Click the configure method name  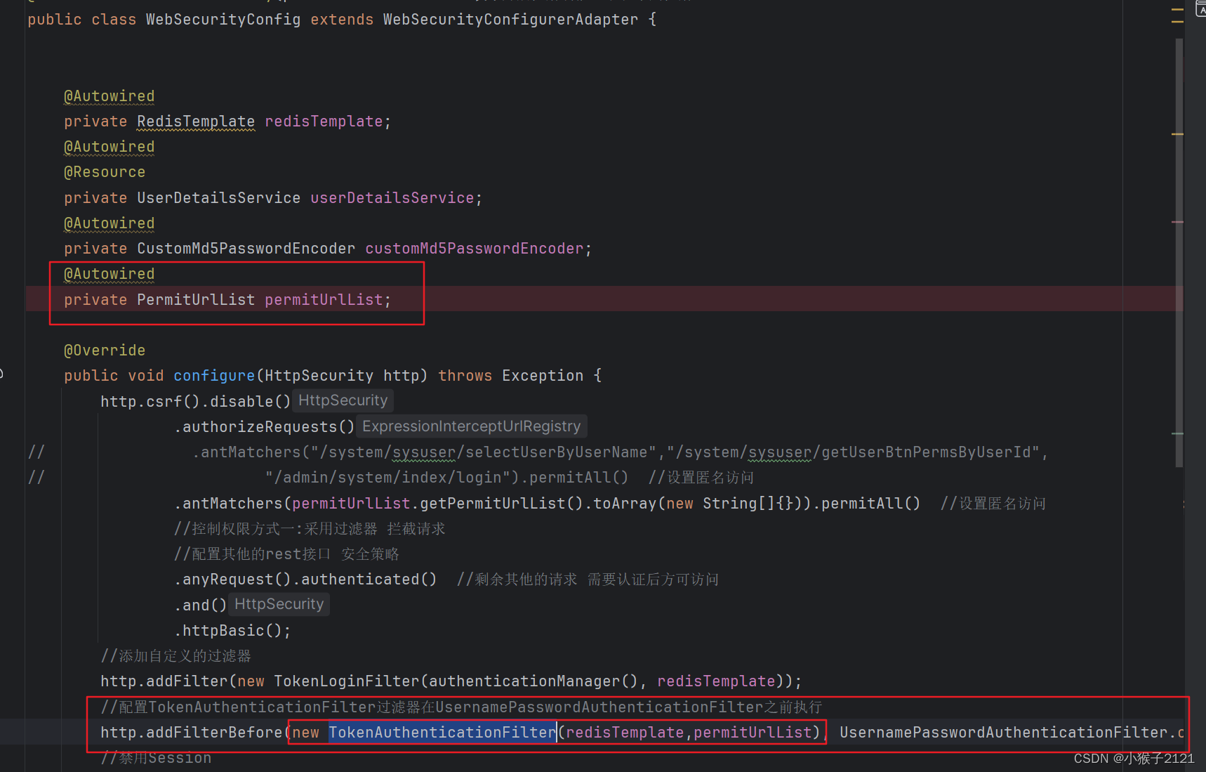[213, 375]
